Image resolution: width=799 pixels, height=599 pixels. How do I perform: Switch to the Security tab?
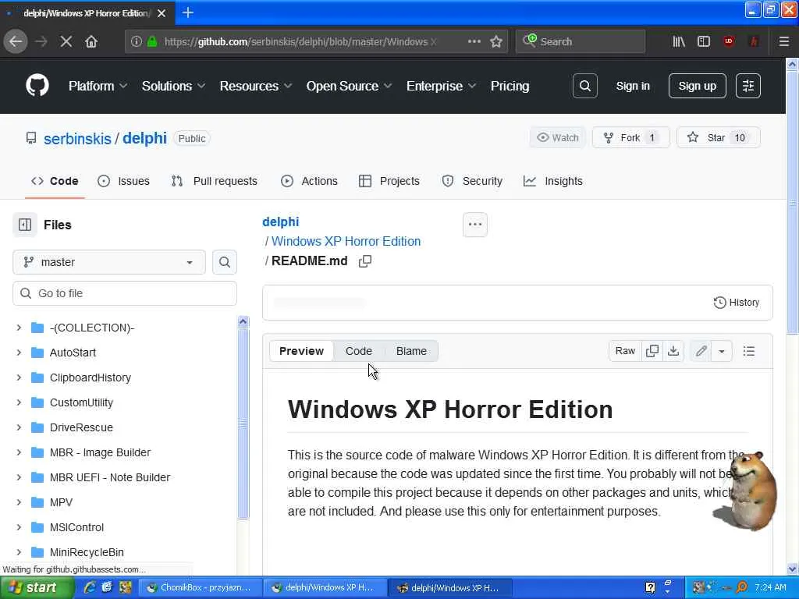coord(472,181)
